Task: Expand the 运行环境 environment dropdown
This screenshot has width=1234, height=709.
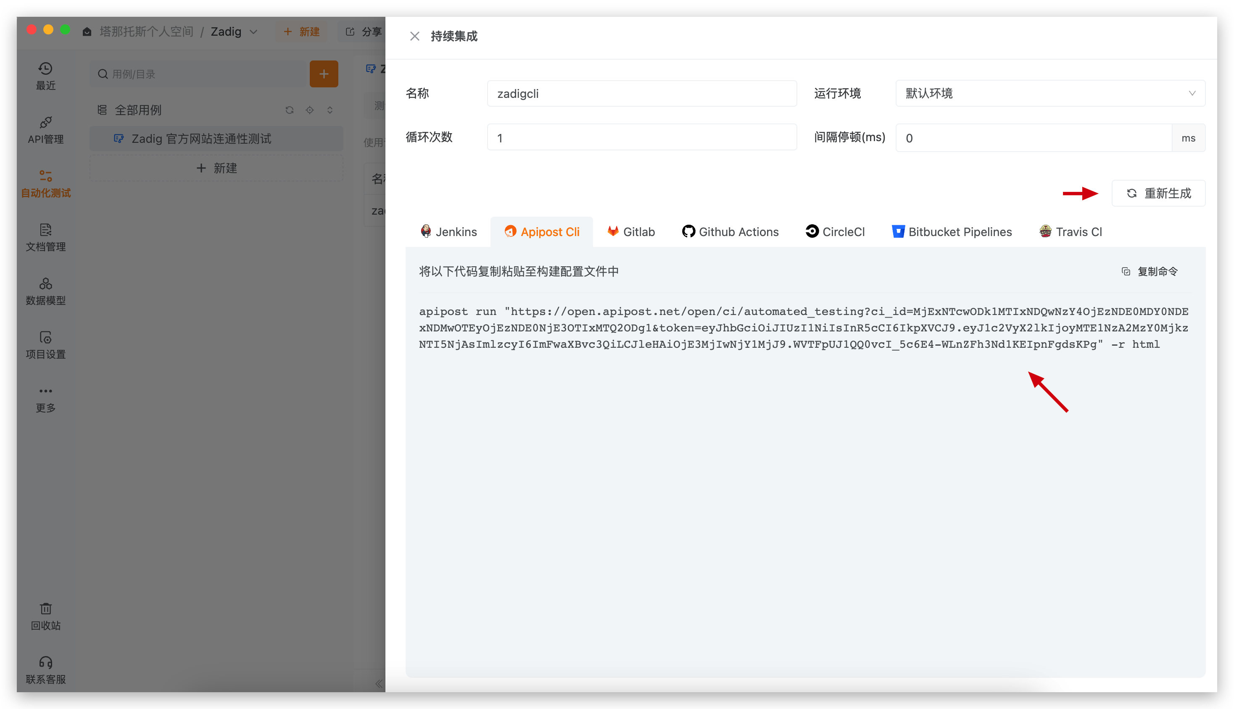Action: (x=1050, y=94)
